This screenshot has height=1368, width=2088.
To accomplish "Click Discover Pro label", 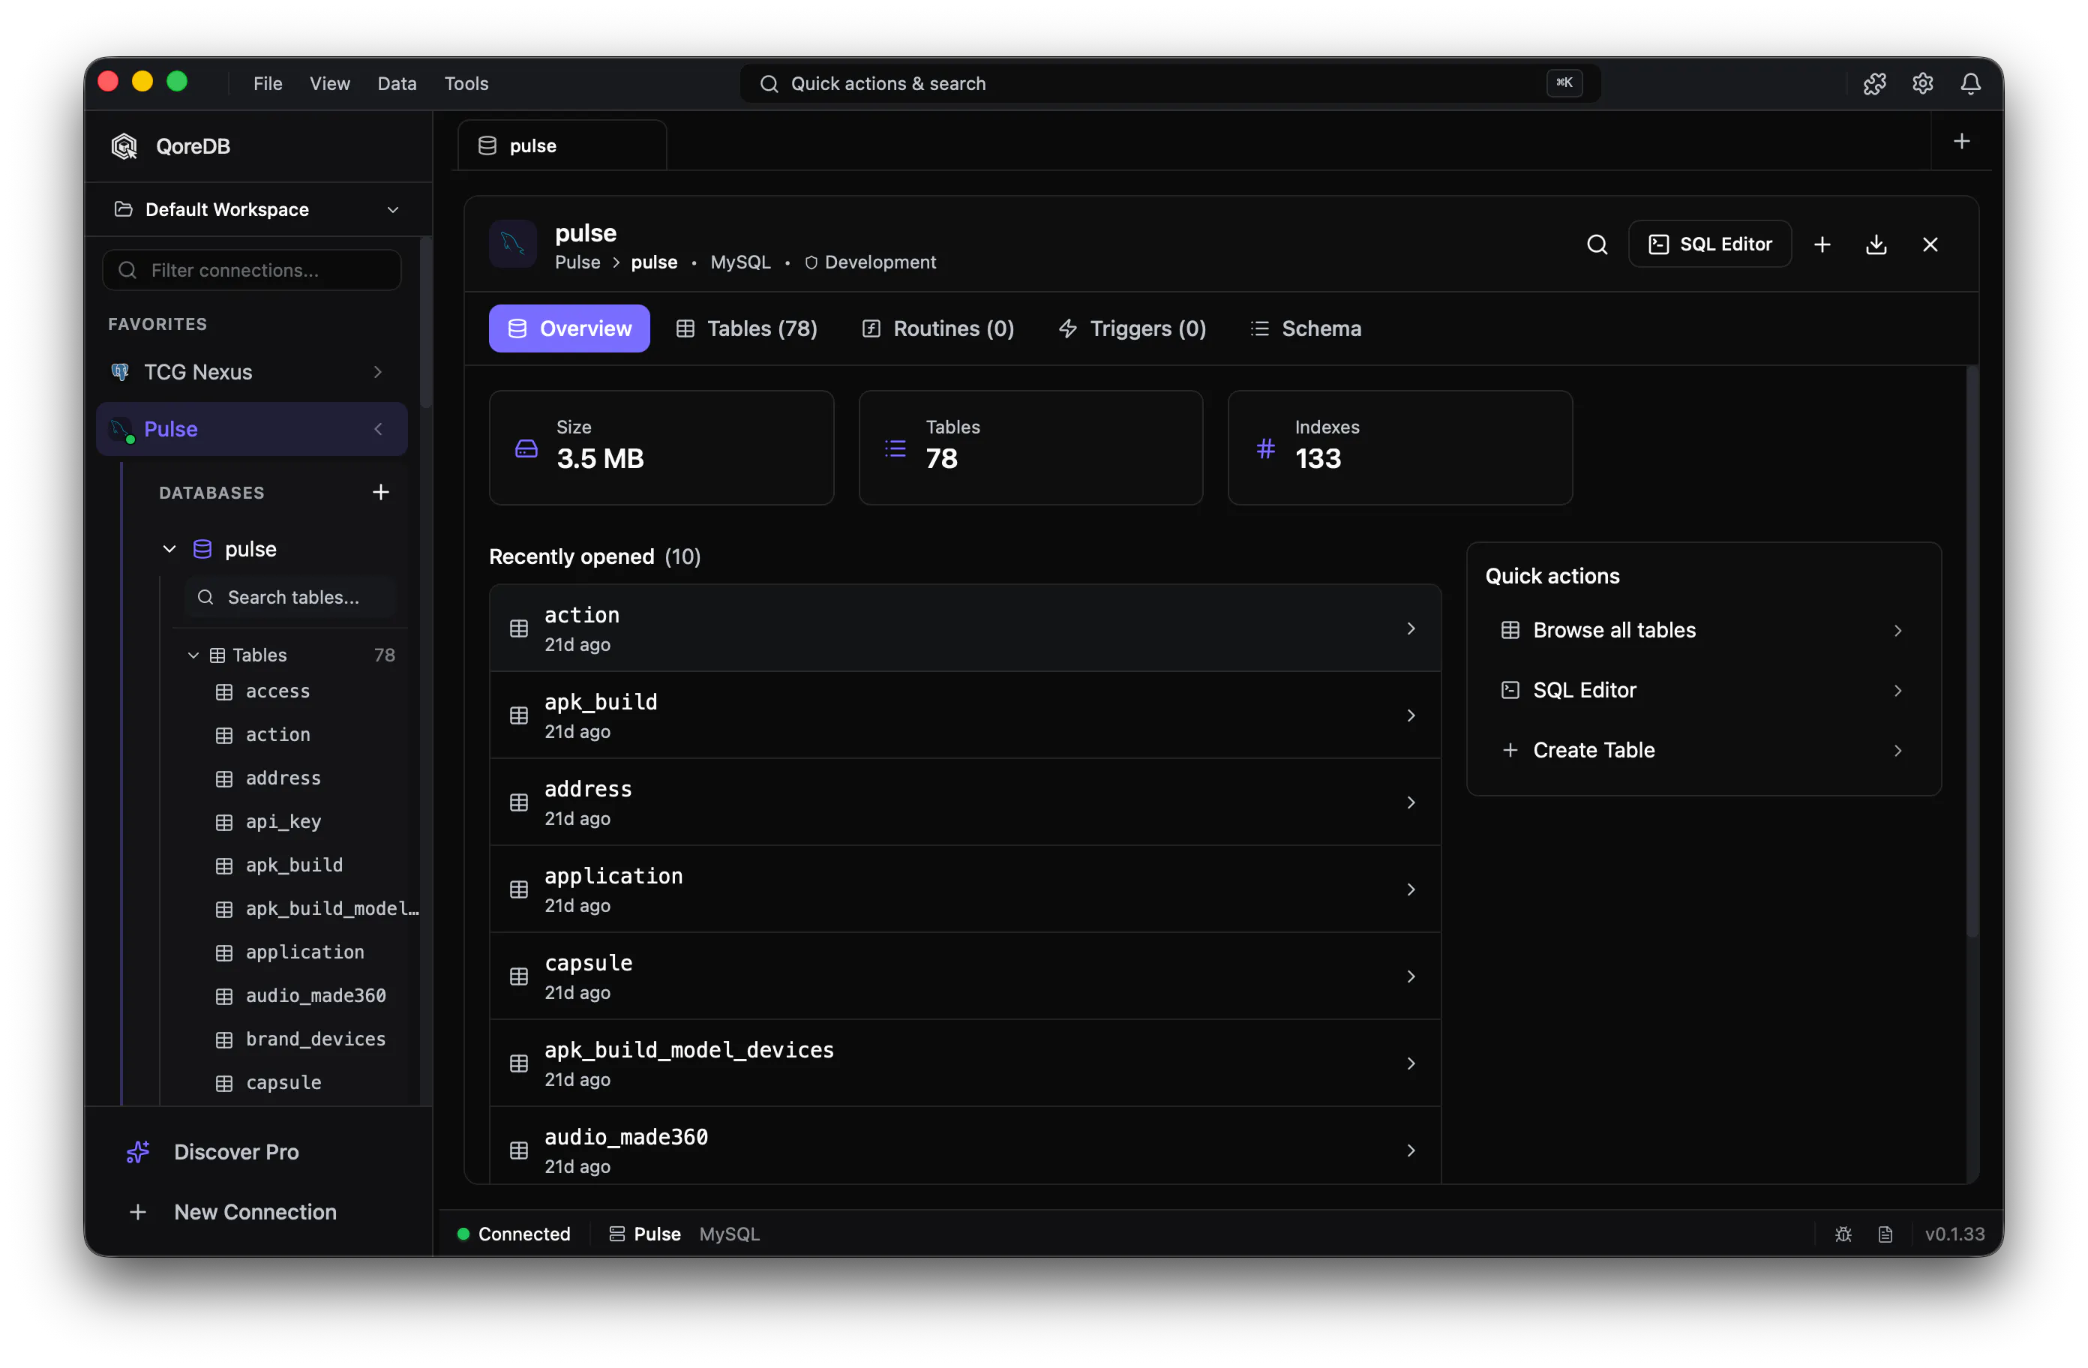I will click(236, 1151).
